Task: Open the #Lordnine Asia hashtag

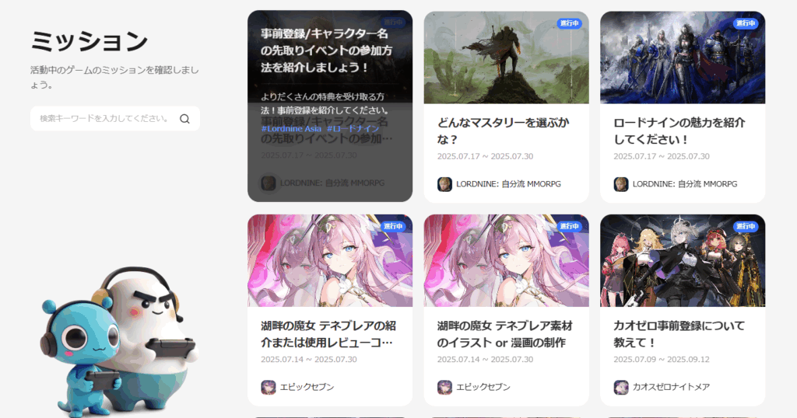Action: tap(291, 129)
